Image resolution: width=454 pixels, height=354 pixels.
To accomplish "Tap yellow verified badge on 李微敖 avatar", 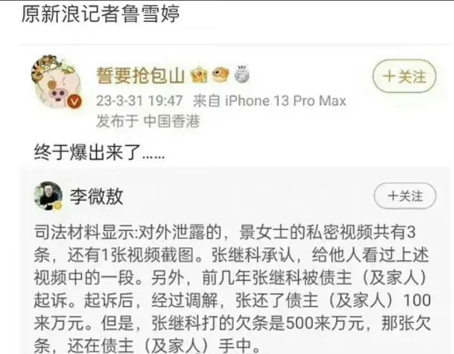I will (x=58, y=206).
